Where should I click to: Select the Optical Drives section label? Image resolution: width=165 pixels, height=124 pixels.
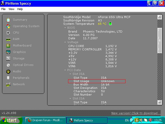(23, 65)
